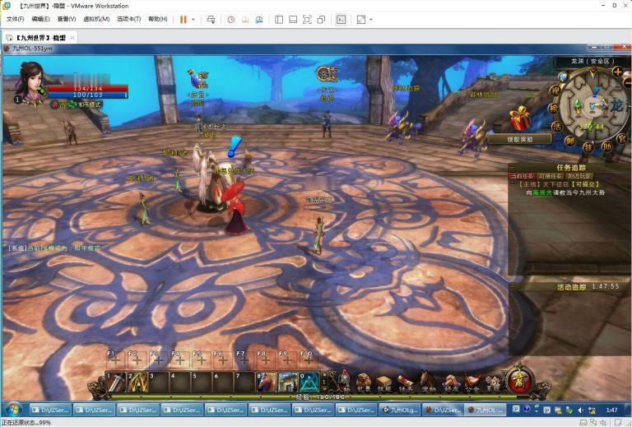Viewport: 632px width, 427px height.
Task: Click the green NPC name link in quest
Action: point(542,193)
